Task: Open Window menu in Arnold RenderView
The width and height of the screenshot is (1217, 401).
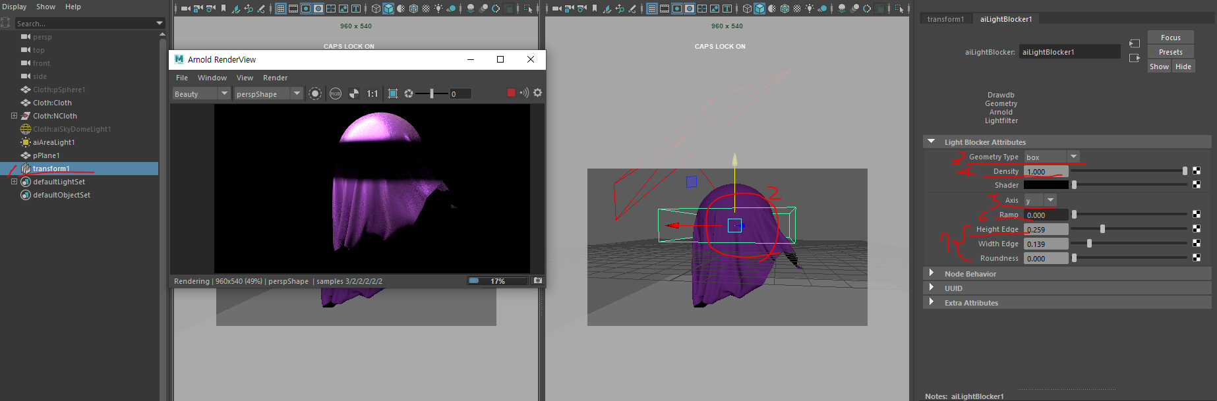Action: [212, 78]
